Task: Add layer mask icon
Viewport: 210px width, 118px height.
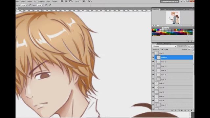Action: click(178, 110)
